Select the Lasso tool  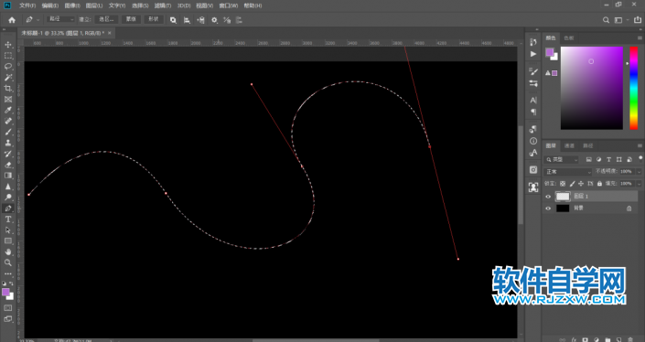point(8,66)
